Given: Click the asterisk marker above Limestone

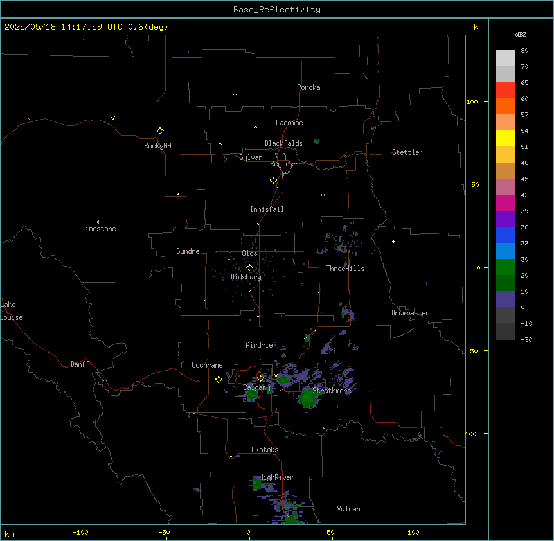Looking at the screenshot, I should (98, 222).
